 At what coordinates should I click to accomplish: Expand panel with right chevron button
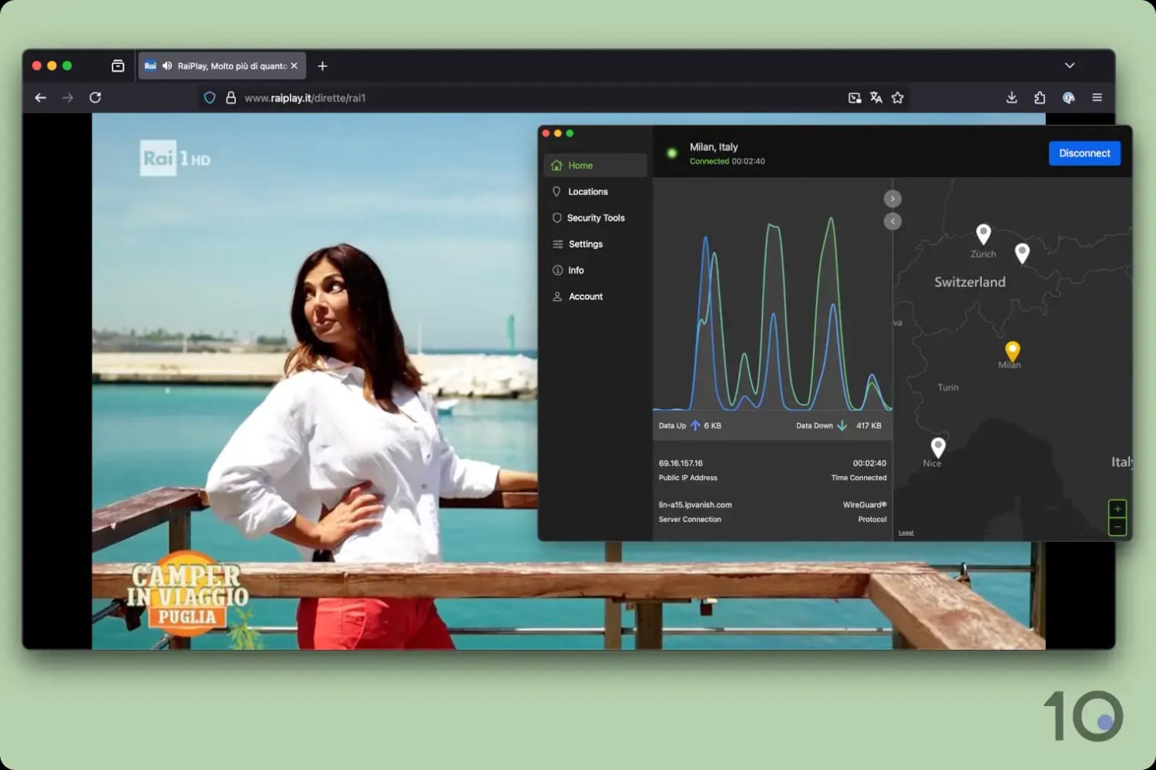[x=892, y=199]
